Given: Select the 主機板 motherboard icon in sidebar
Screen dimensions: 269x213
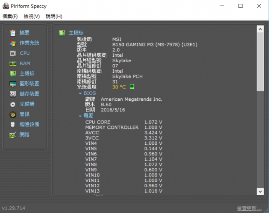Looking at the screenshot, I should click(13, 74).
